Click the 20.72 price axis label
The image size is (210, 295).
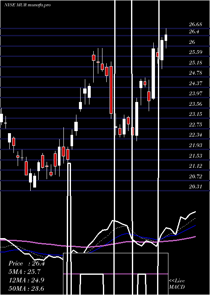[196, 176]
